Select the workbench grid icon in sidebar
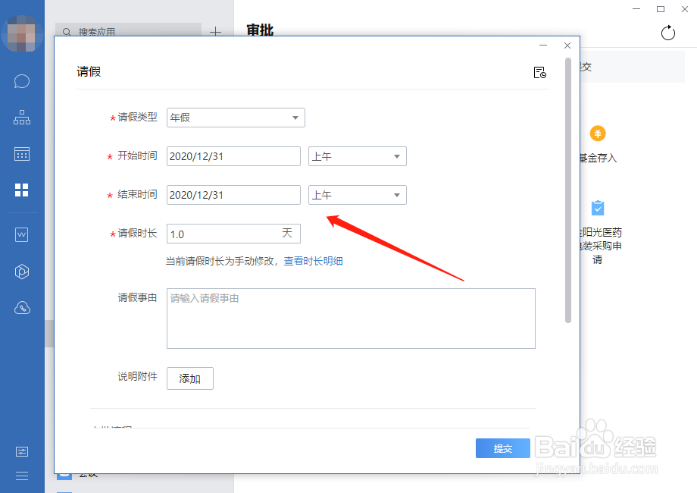697x493 pixels. pos(21,190)
